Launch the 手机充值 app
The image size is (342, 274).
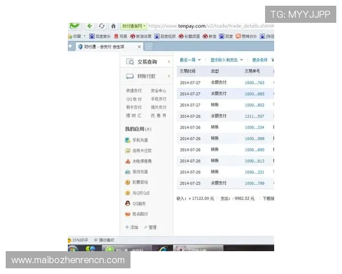[137, 140]
